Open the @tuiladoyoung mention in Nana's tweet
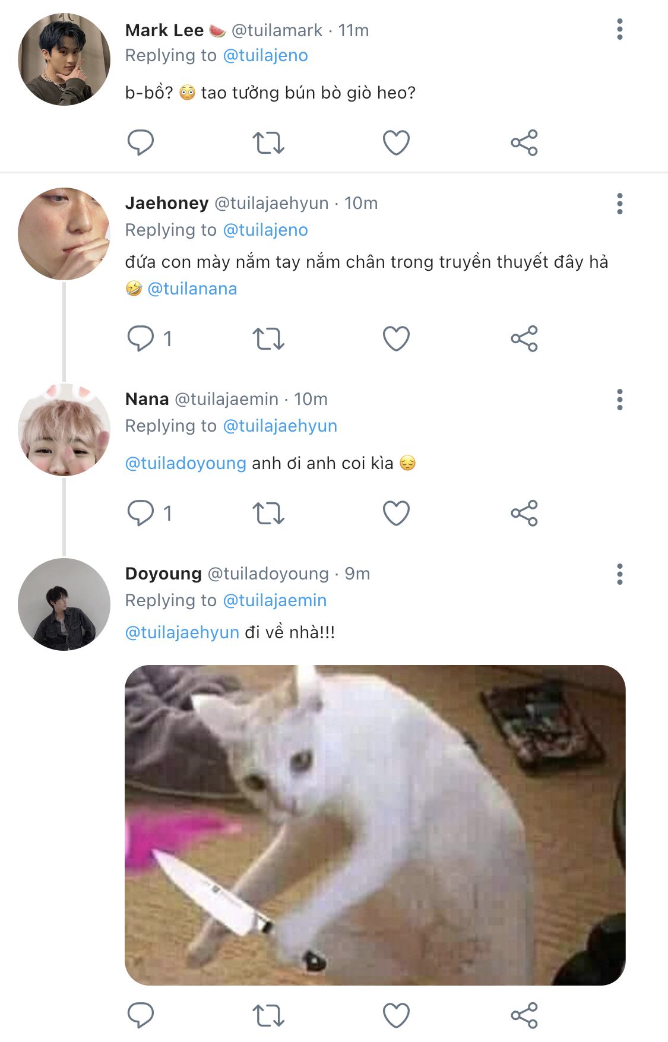 (x=185, y=463)
